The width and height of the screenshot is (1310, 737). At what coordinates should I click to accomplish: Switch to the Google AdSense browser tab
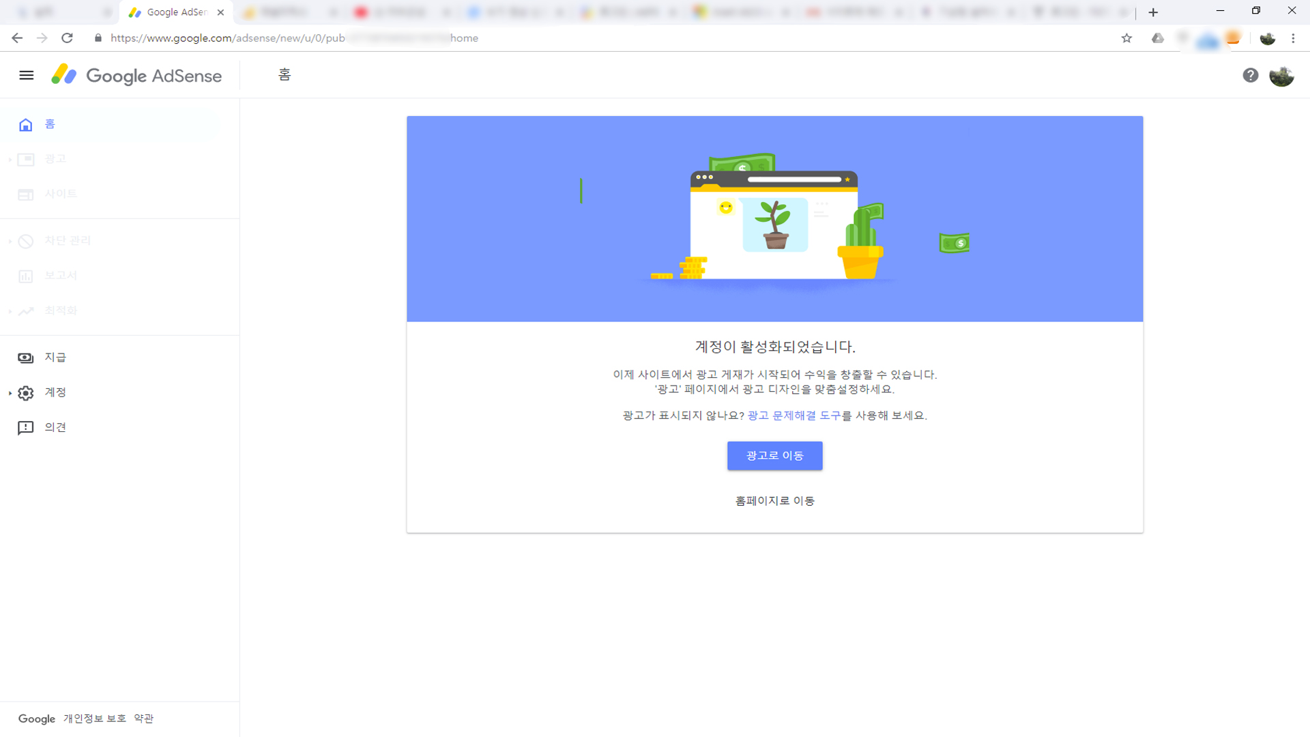176,12
